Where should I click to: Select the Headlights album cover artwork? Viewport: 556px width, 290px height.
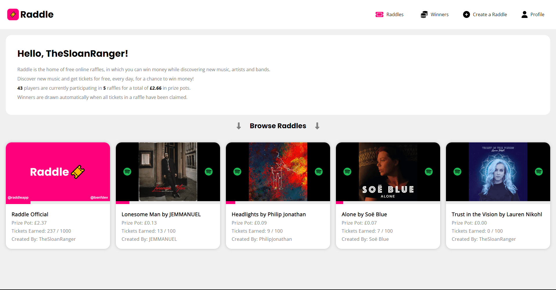(x=278, y=172)
